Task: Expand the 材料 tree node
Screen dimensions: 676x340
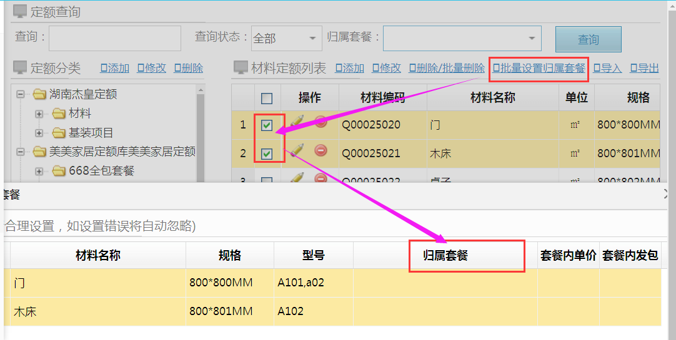Action: click(x=39, y=114)
